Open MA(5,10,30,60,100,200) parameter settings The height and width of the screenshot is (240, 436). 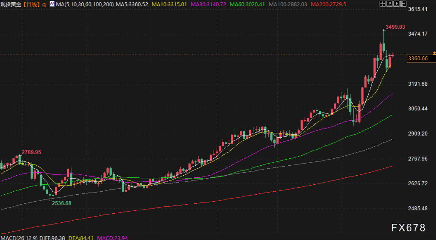[x=85, y=4]
